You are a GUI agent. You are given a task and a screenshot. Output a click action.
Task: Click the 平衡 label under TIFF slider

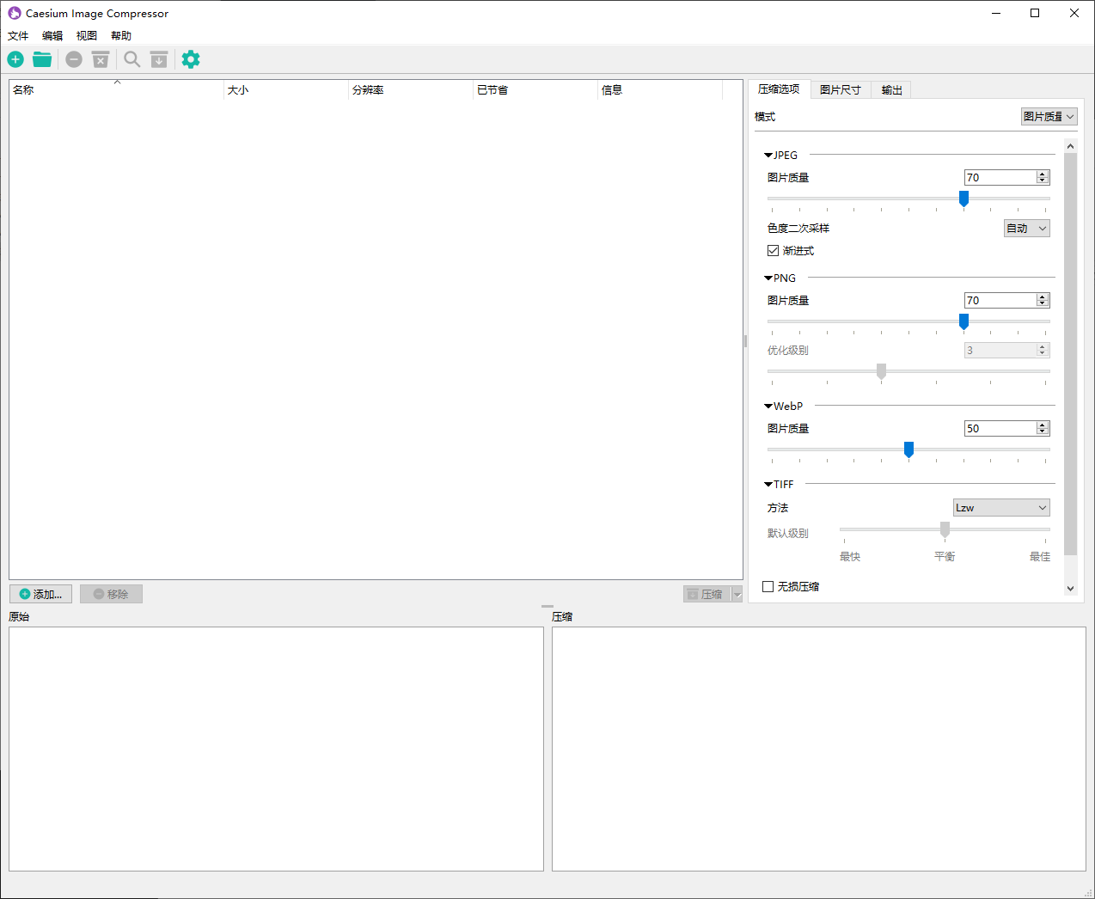pyautogui.click(x=945, y=557)
